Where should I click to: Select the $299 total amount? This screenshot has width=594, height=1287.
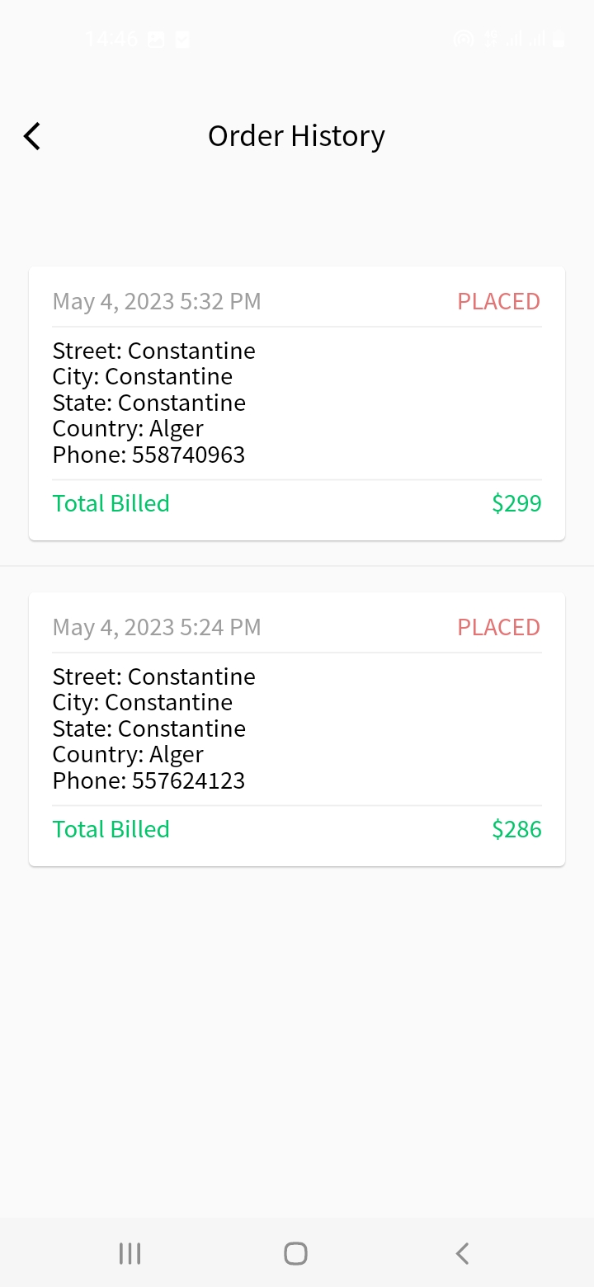(x=516, y=503)
